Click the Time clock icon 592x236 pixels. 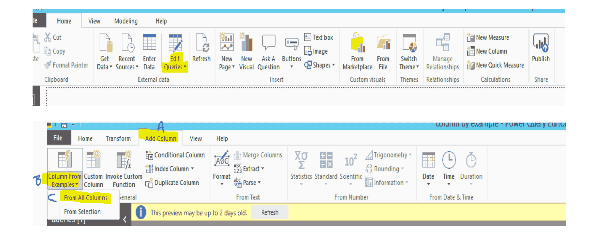449,160
